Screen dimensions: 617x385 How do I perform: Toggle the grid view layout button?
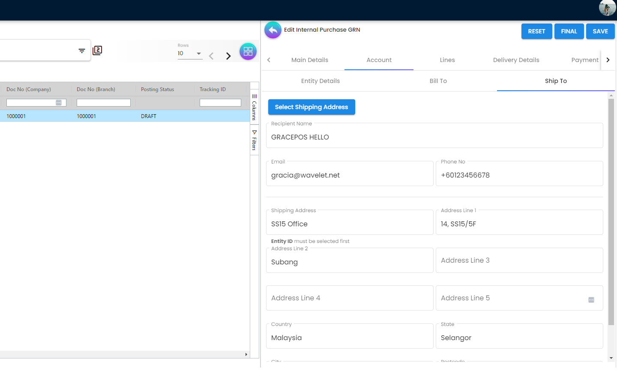(x=248, y=51)
